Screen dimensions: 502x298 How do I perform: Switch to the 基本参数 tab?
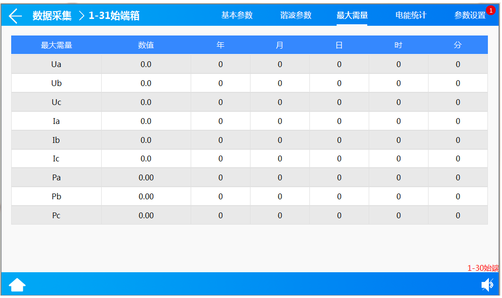pos(237,15)
